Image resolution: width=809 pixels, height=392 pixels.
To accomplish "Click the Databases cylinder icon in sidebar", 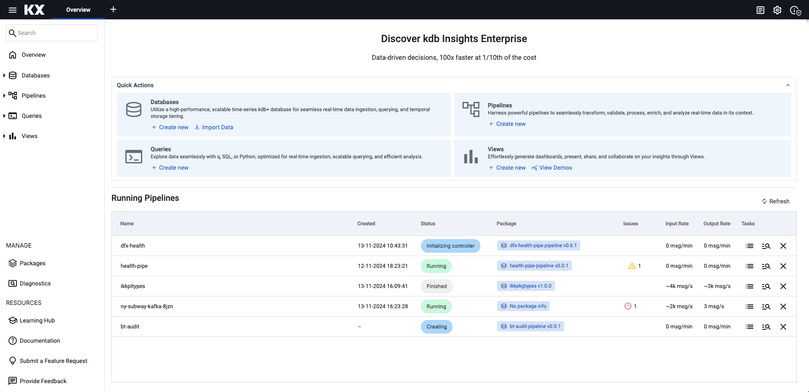I will pyautogui.click(x=13, y=75).
